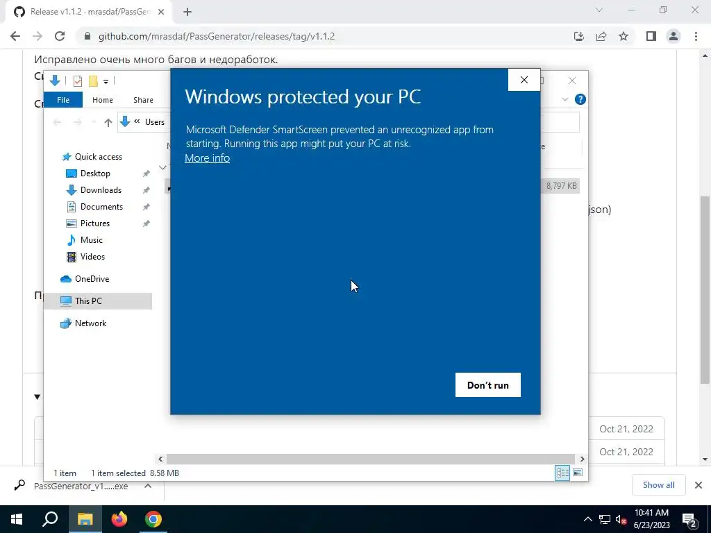Open the notification center icon
Image resolution: width=711 pixels, height=533 pixels.
point(689,520)
